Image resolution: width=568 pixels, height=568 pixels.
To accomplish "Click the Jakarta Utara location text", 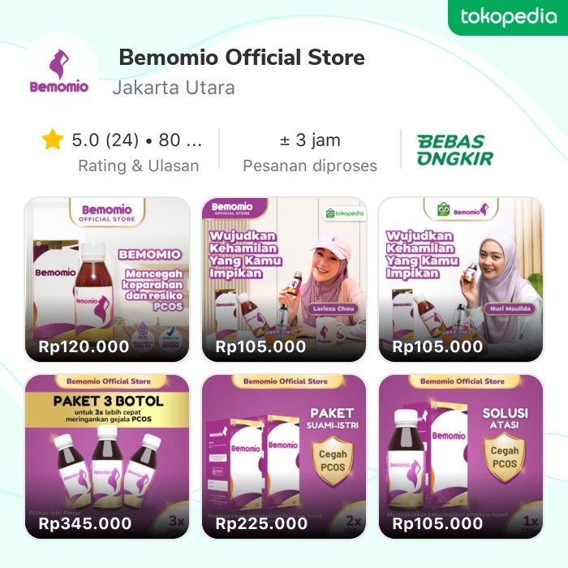I will 174,88.
